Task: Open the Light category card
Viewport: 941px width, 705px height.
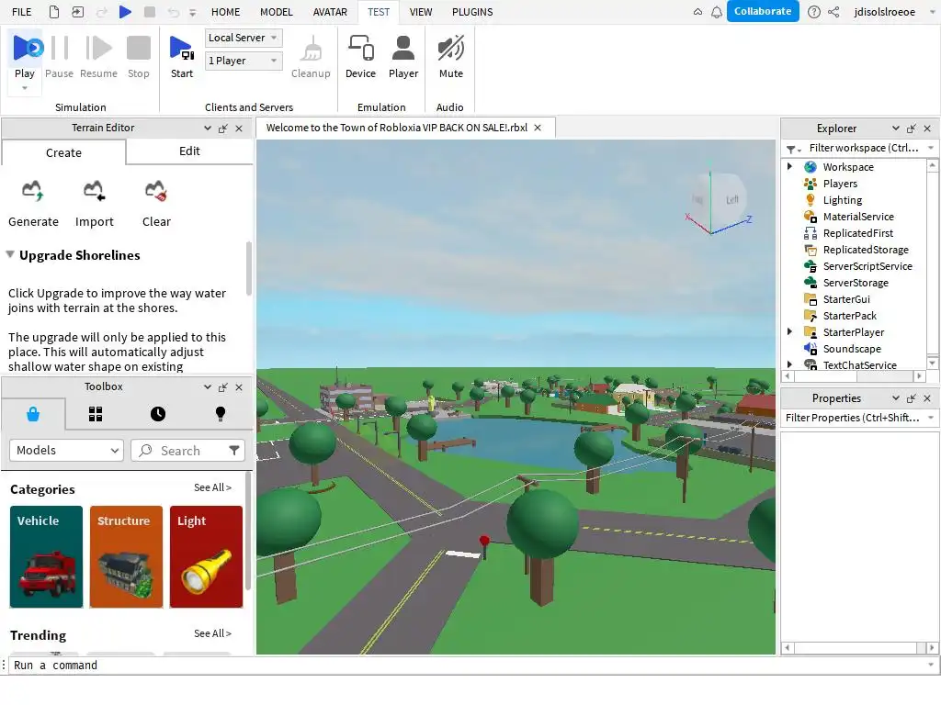Action: (206, 556)
